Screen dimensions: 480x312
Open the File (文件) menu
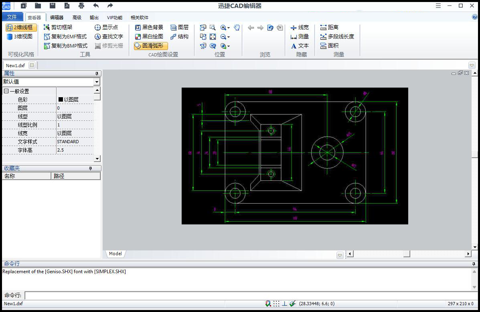tap(12, 17)
